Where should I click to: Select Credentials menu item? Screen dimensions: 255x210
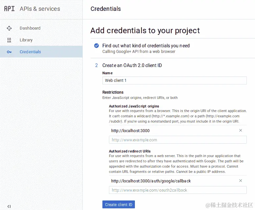click(x=30, y=52)
